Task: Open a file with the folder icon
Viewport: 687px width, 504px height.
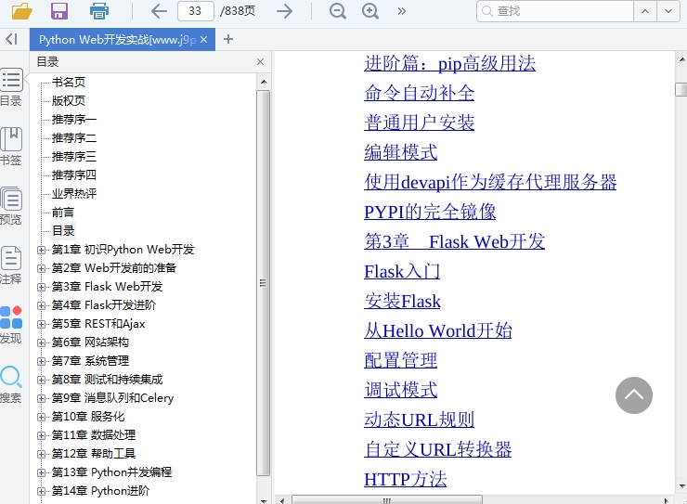Action: pyautogui.click(x=22, y=10)
